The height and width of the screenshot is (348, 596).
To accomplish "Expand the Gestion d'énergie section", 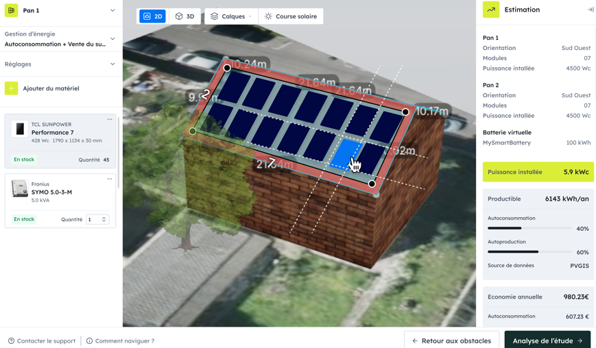I will (x=112, y=39).
